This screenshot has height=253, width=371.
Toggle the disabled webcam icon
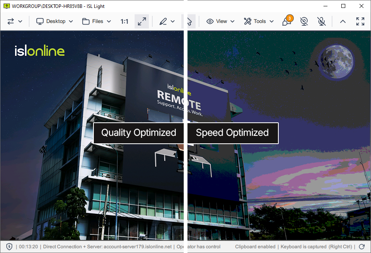tap(304, 21)
